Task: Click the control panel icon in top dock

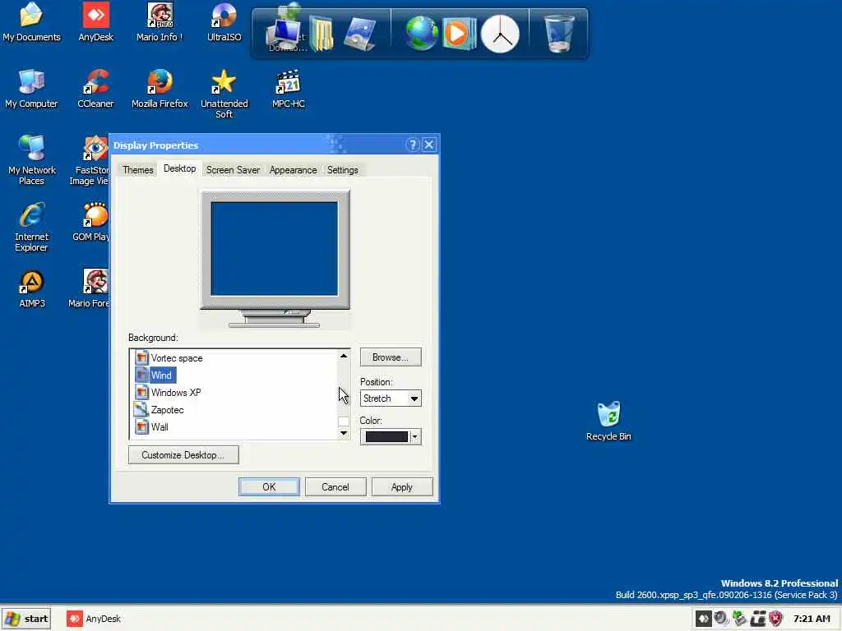Action: pyautogui.click(x=359, y=33)
